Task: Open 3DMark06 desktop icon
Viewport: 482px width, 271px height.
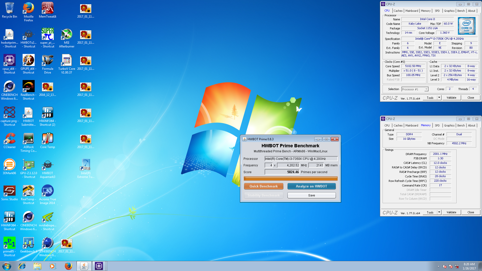Action: tap(10, 167)
